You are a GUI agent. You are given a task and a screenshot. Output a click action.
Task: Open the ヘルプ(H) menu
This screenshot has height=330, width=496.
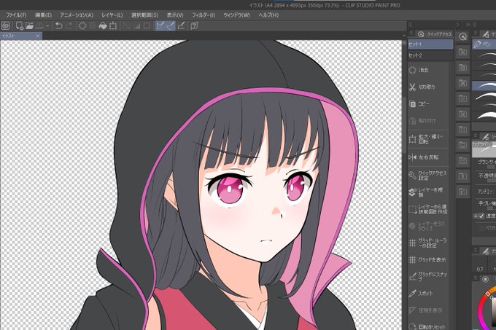(x=268, y=15)
